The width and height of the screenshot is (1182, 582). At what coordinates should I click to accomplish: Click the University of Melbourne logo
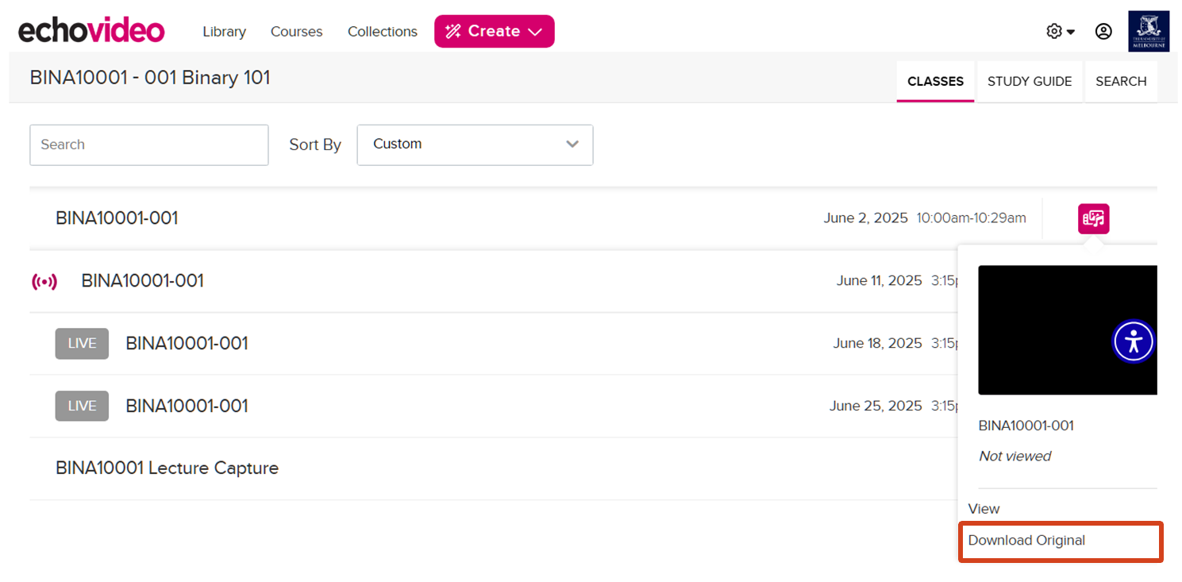pyautogui.click(x=1149, y=31)
